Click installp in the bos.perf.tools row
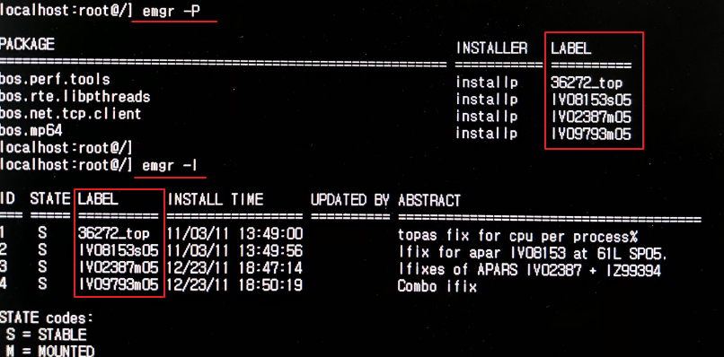Screen dimensions: 724x357 [487, 83]
